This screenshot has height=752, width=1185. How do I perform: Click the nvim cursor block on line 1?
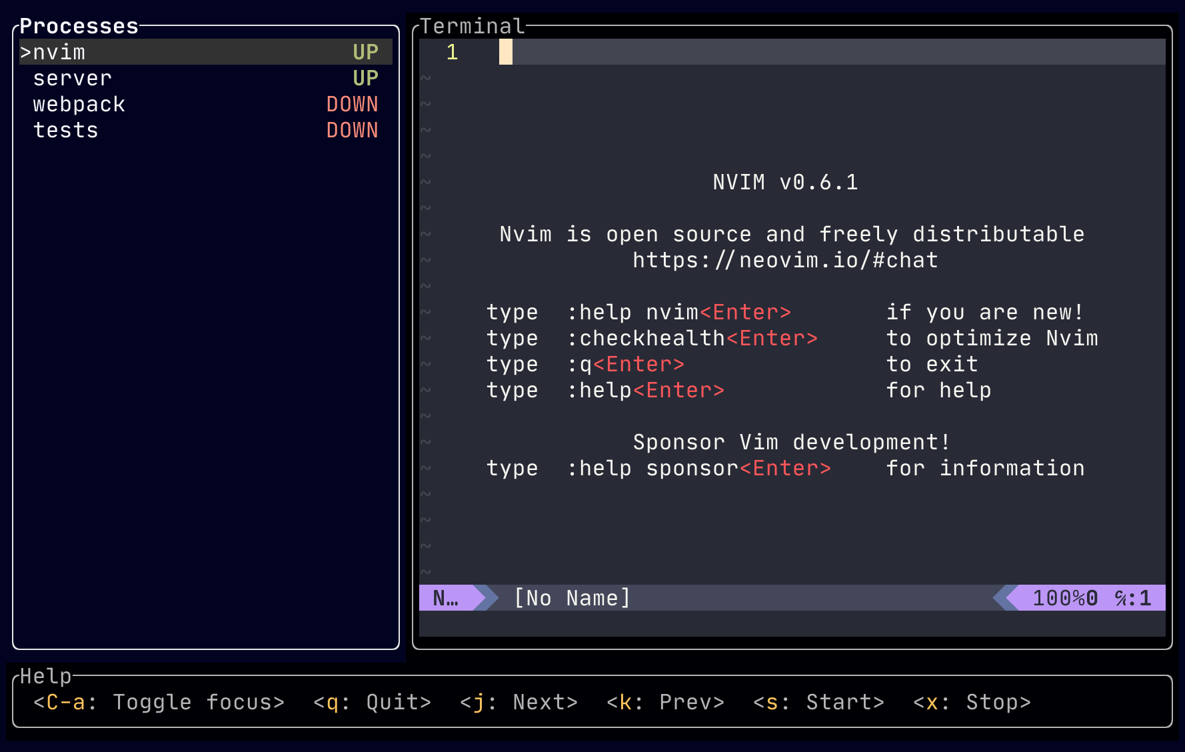click(x=506, y=52)
